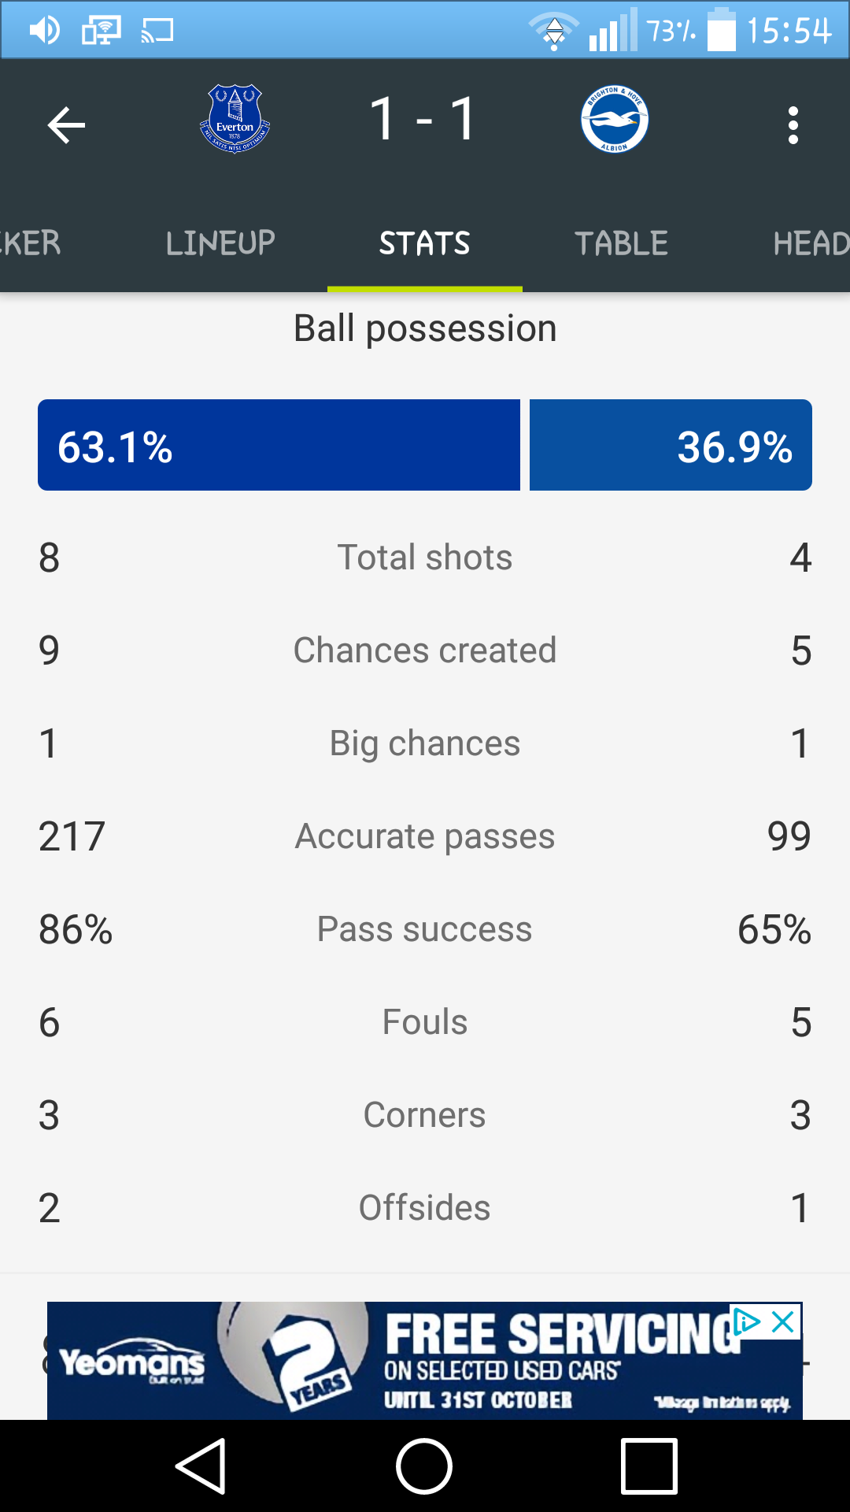Open the Brighton & Hove Albion crest

(x=615, y=119)
